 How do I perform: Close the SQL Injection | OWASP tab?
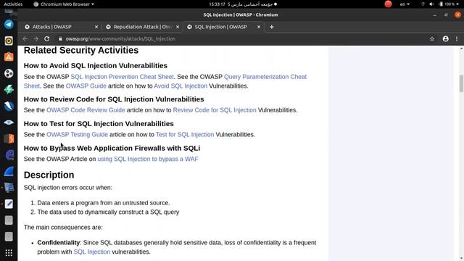coord(259,27)
